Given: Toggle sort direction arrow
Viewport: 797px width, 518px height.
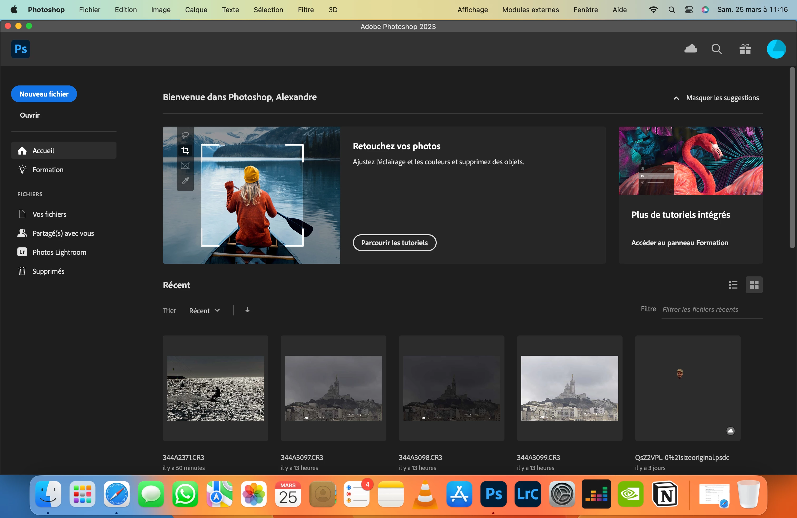Looking at the screenshot, I should [x=247, y=310].
